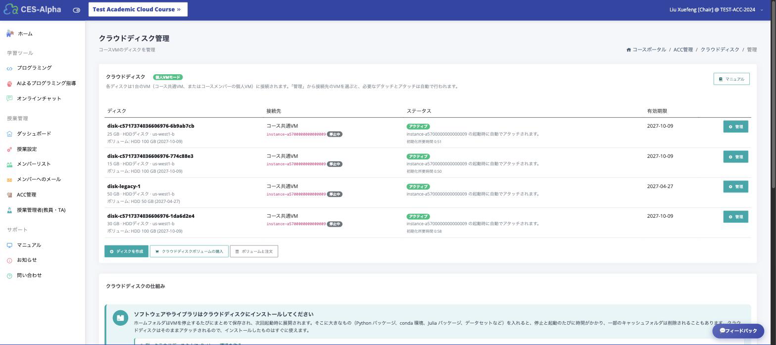This screenshot has height=345, width=776.
Task: Open ダッシュボード in the sidebar
Action: tap(34, 134)
